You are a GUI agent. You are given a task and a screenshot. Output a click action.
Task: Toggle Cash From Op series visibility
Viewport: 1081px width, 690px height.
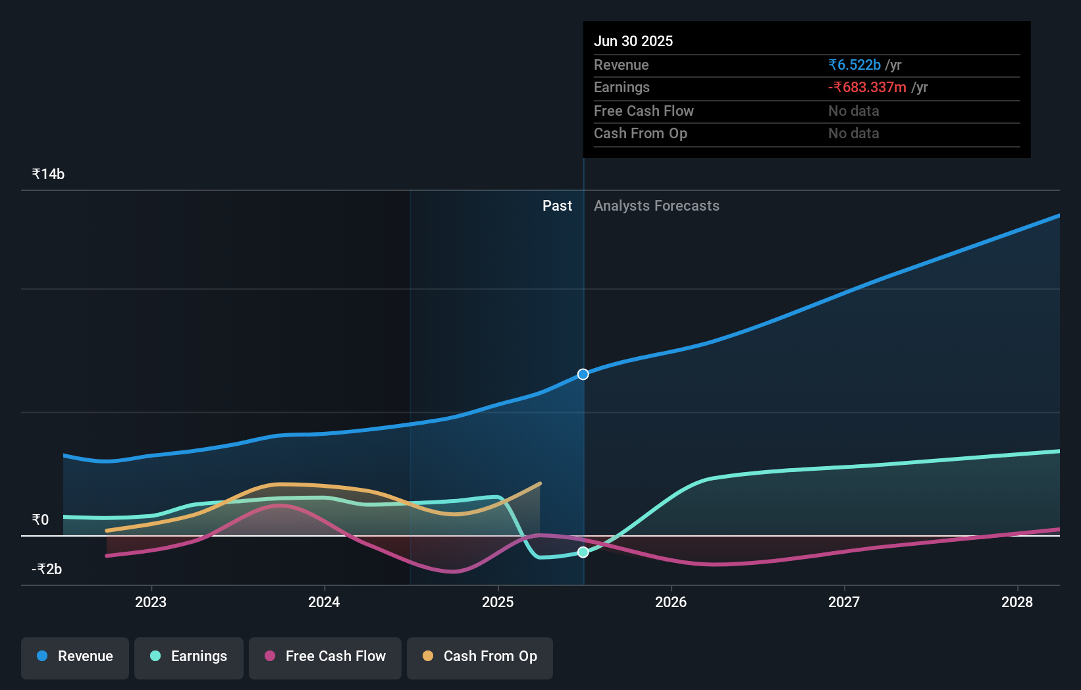479,657
